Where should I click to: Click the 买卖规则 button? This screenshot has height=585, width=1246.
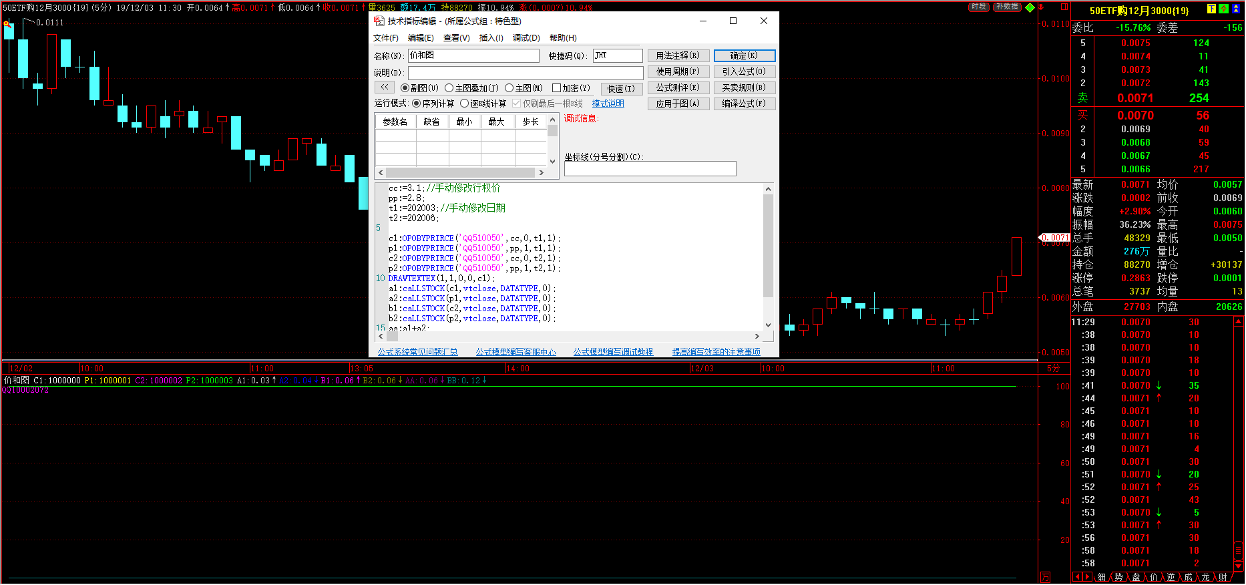(x=745, y=87)
